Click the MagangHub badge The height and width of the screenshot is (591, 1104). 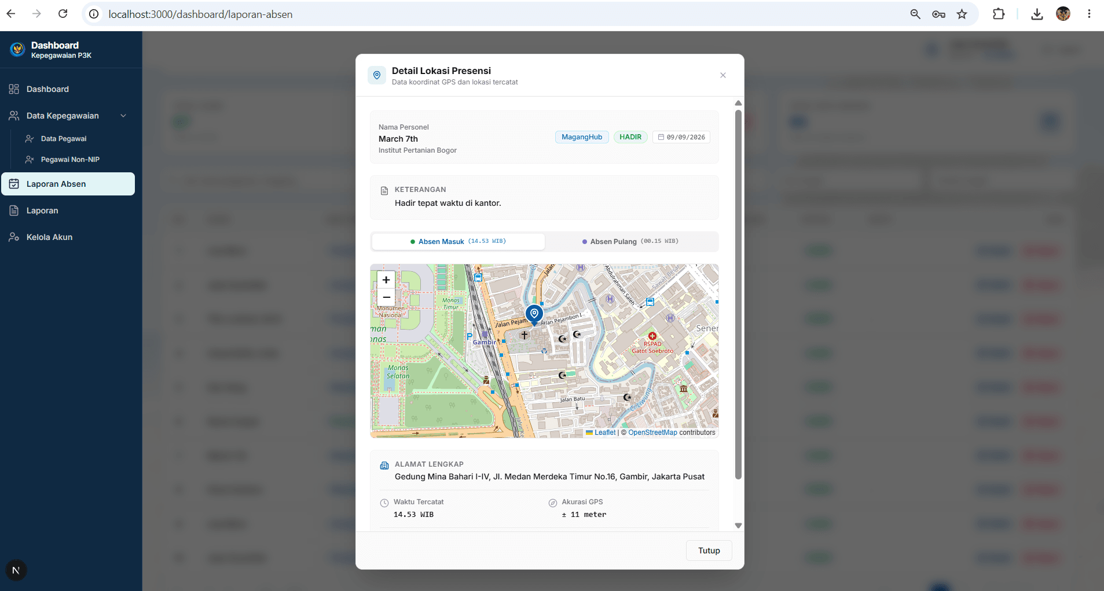[582, 137]
